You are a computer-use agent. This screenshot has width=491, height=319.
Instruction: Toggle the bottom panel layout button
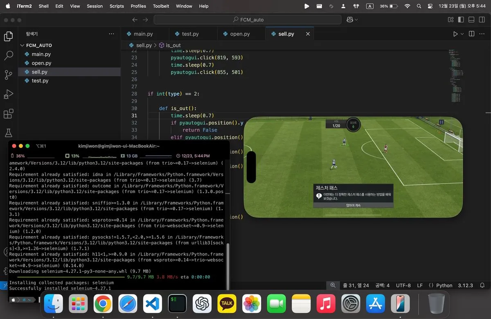tap(472, 20)
